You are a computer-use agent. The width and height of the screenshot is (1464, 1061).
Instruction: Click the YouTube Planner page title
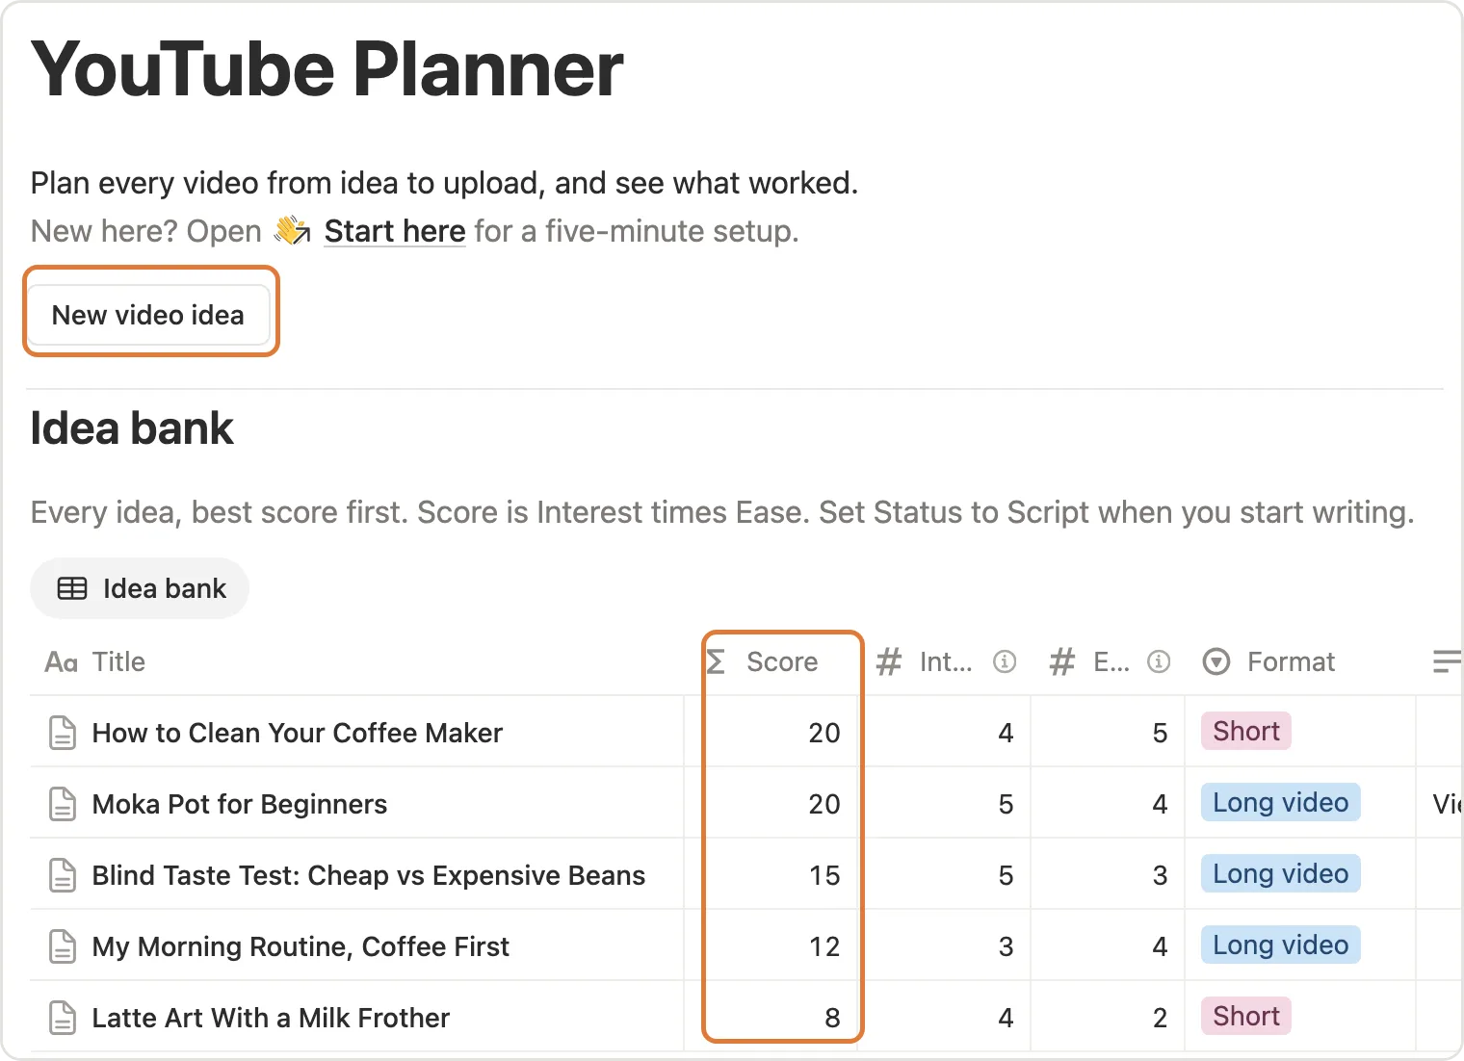click(327, 69)
